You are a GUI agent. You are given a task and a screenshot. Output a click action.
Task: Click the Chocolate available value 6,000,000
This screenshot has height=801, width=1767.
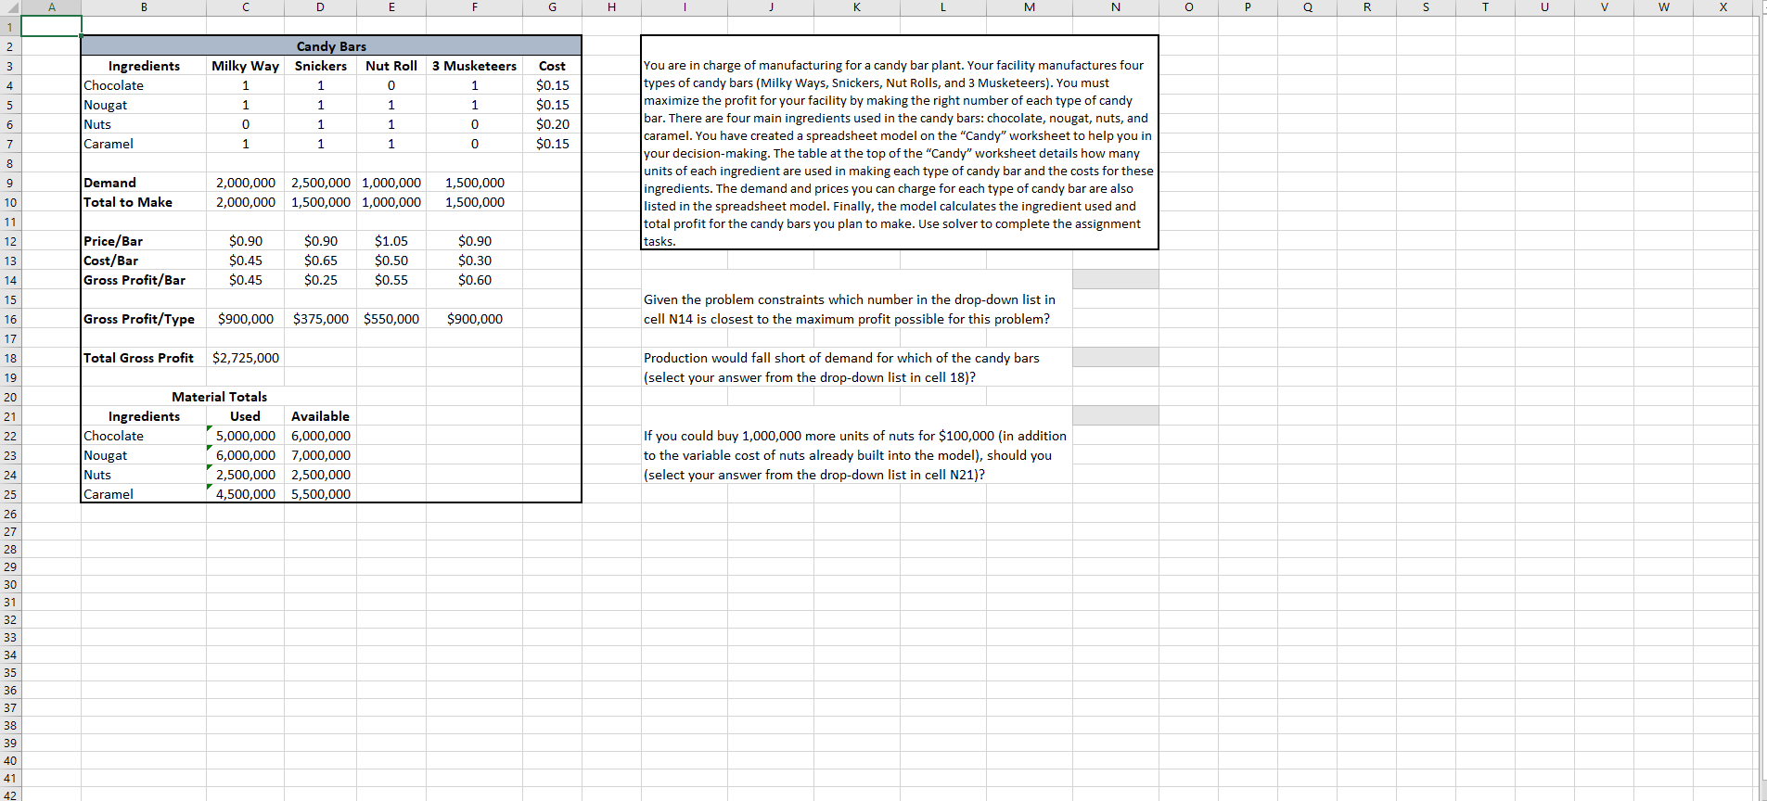[x=320, y=436]
